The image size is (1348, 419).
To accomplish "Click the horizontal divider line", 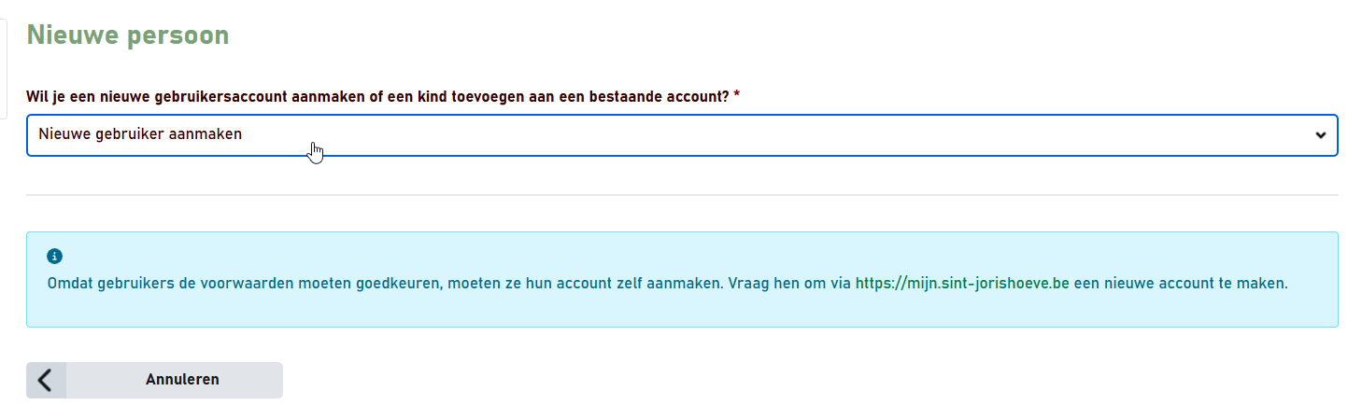I will point(681,195).
